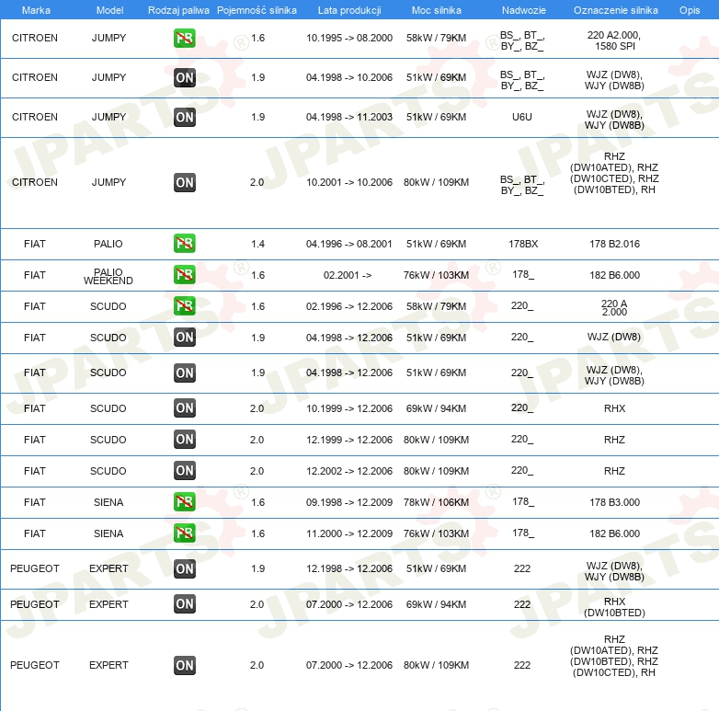This screenshot has height=711, width=719.
Task: Select the date range 12.2002 -> 12.2006
Action: pyautogui.click(x=349, y=471)
